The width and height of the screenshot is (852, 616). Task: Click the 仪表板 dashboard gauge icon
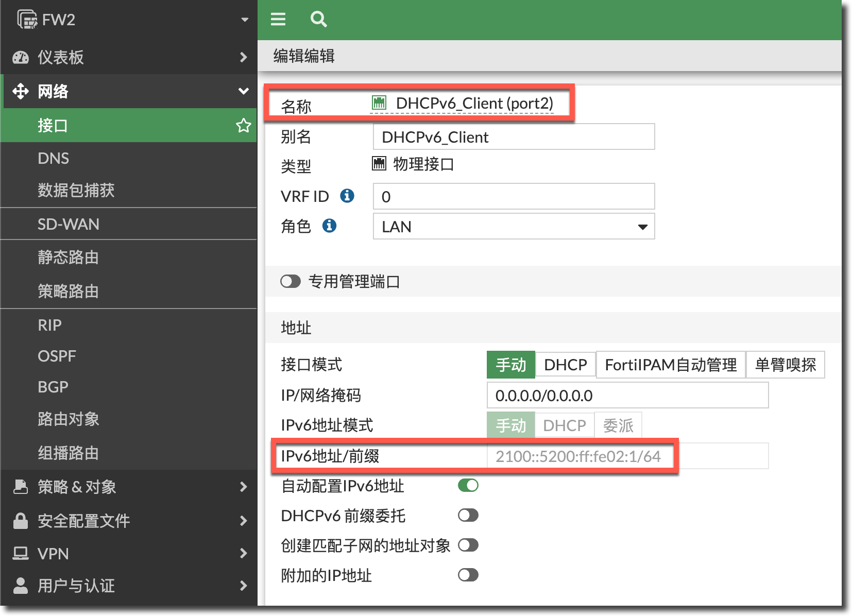tap(21, 57)
